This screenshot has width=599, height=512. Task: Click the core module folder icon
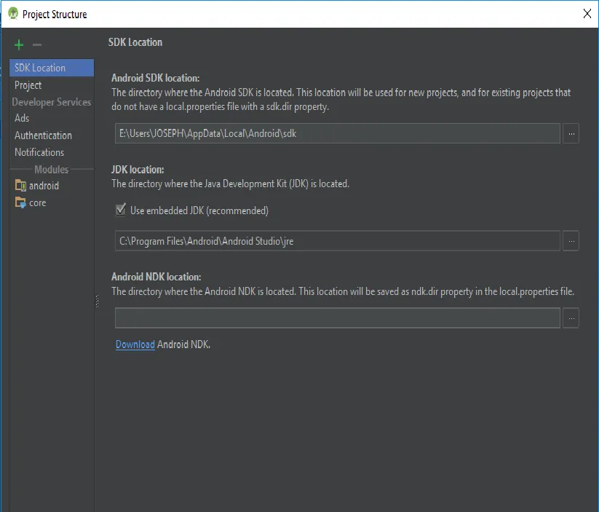coord(20,203)
